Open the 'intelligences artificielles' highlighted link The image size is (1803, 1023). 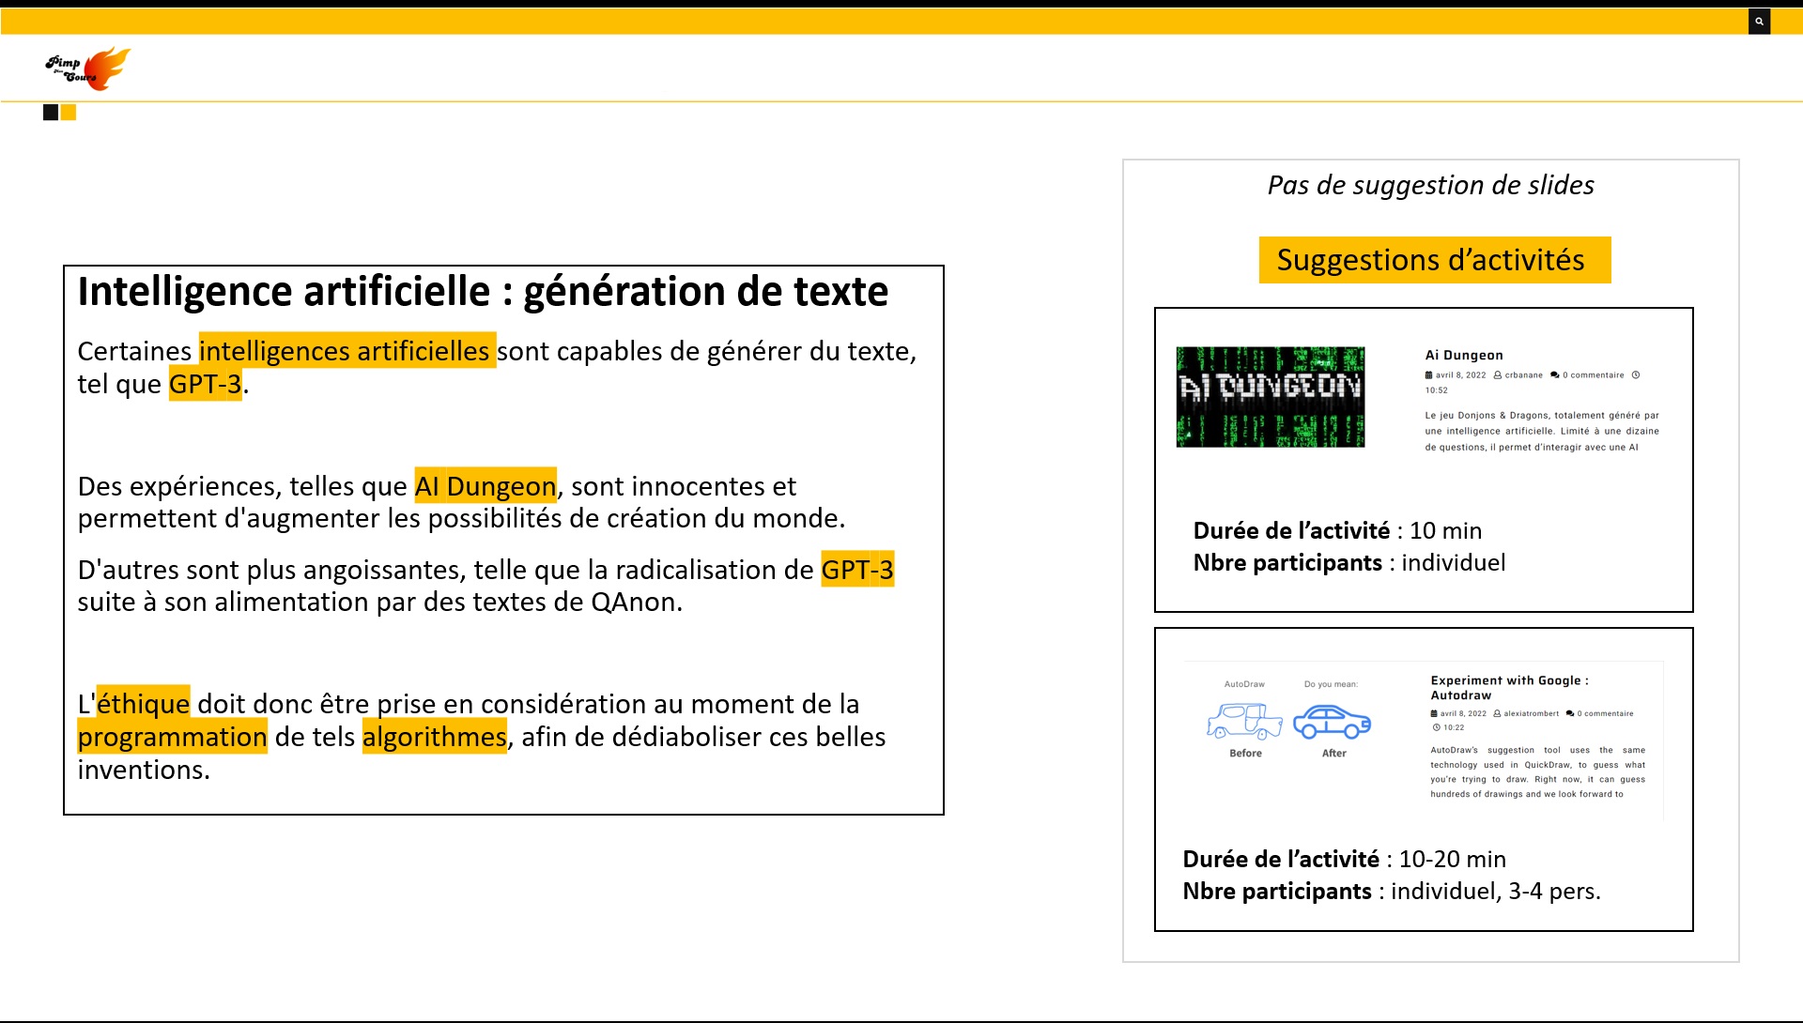click(347, 351)
